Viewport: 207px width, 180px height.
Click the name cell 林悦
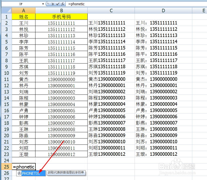[x=24, y=29]
